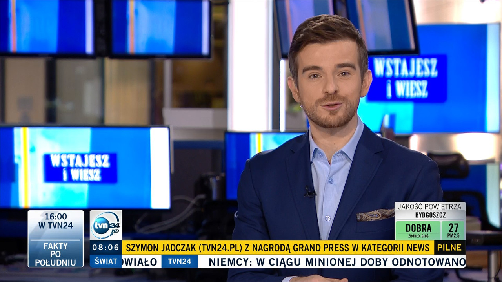Viewport: 502px width, 282px height.
Task: Click the presenter's pocket square
Action: (375, 215)
